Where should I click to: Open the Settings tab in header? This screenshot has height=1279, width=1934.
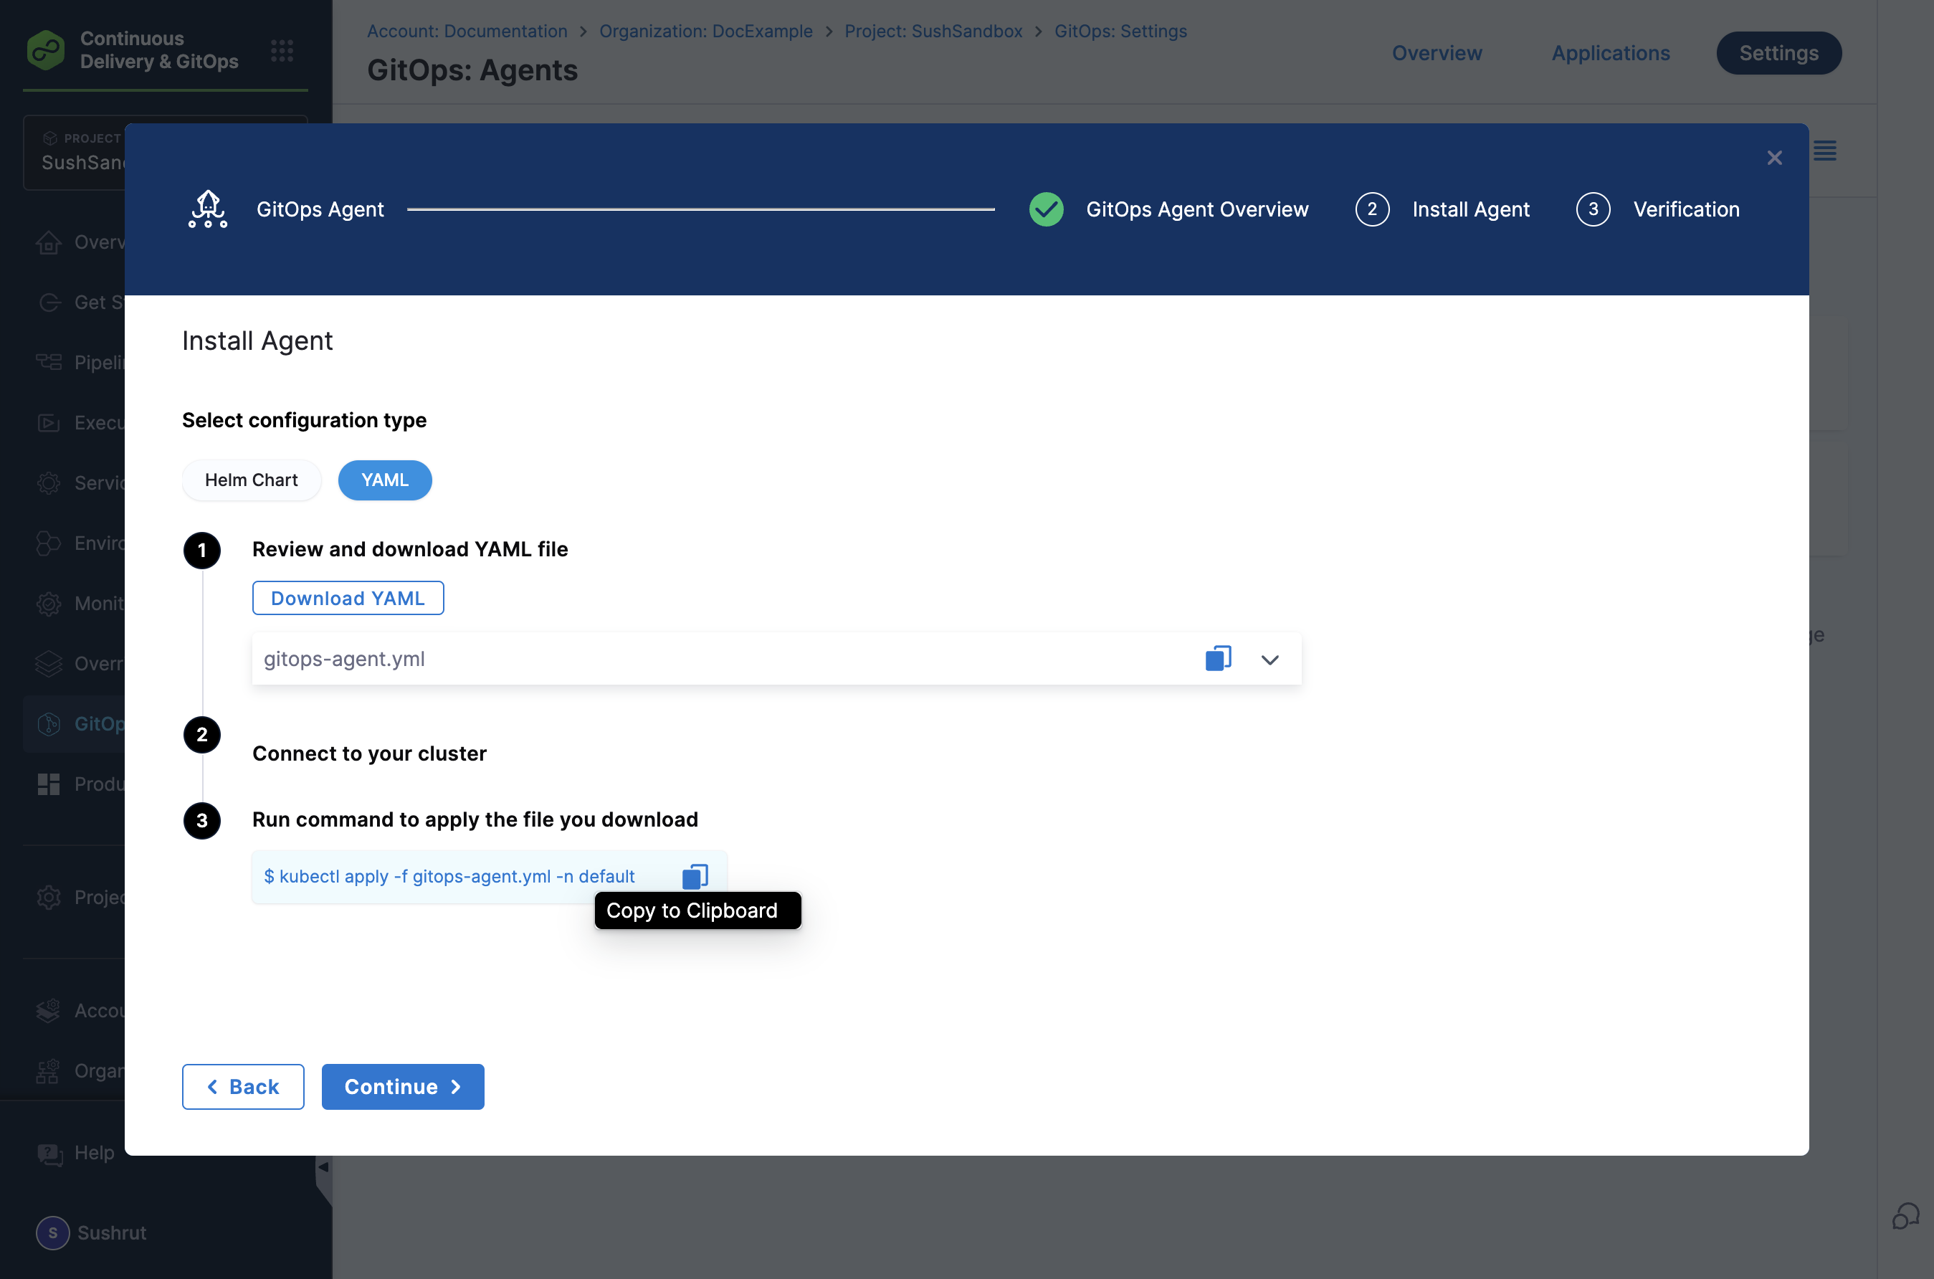1778,53
